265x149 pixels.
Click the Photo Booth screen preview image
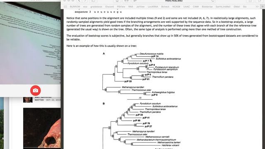30,43
